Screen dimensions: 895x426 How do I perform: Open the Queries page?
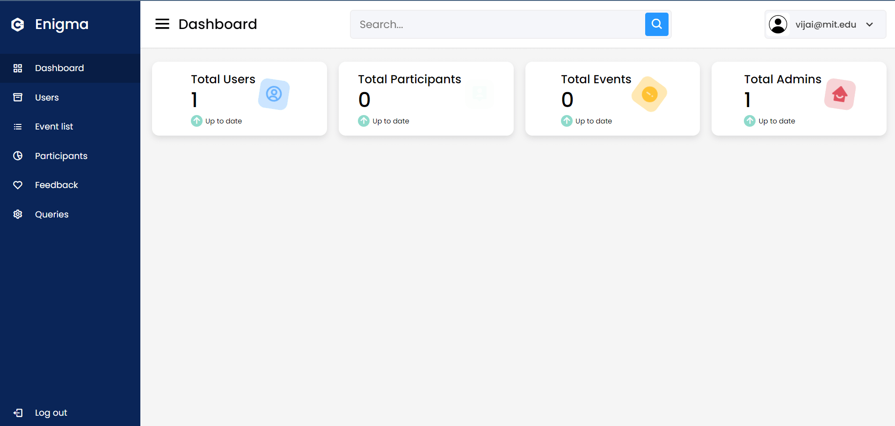pyautogui.click(x=51, y=215)
